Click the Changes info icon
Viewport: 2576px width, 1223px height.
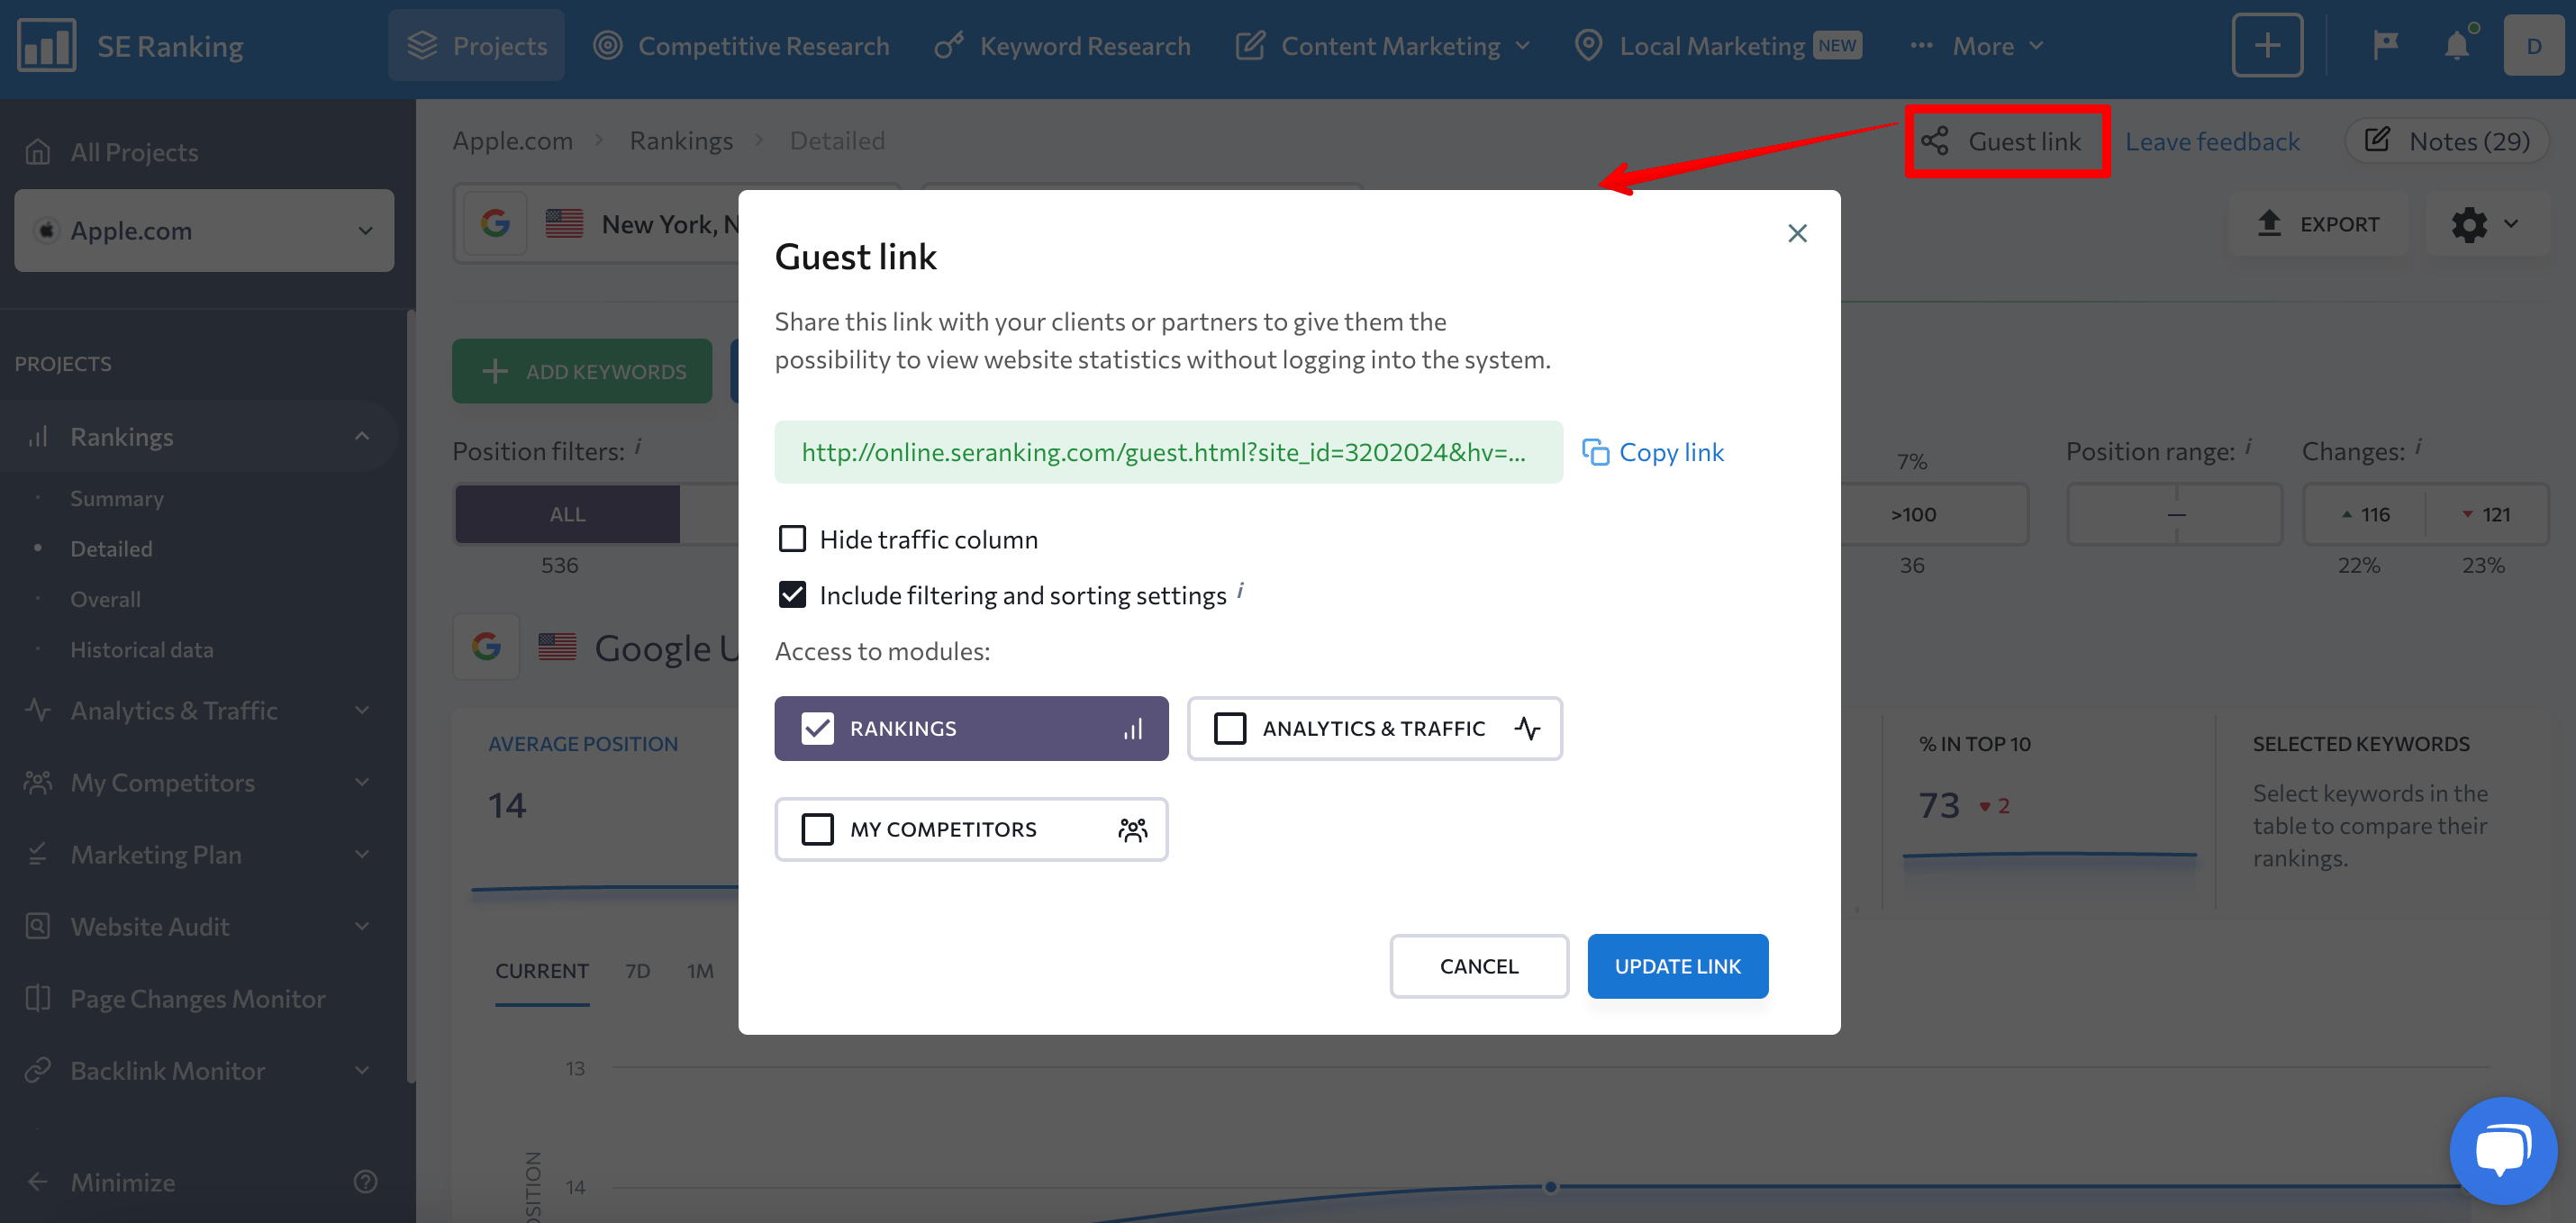(x=2417, y=446)
